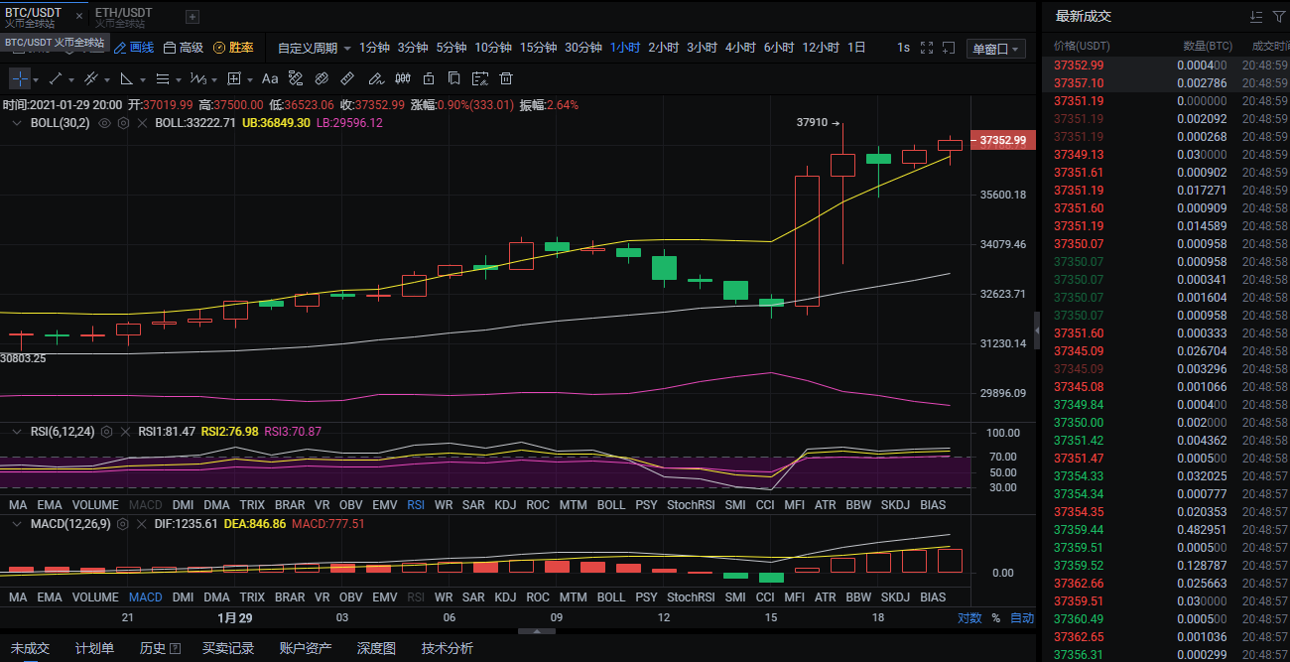1290x662 pixels.
Task: Select the crosshair cursor tool
Action: point(20,78)
